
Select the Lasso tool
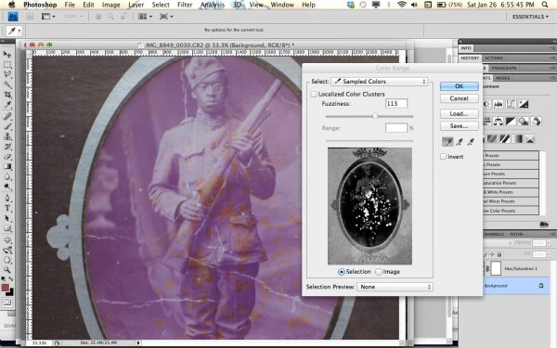click(x=7, y=74)
